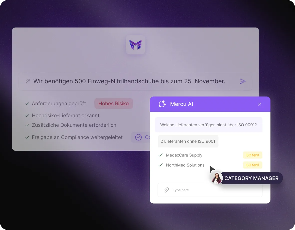Image resolution: width=295 pixels, height=230 pixels.
Task: Send the Nitrilhandschuhe request with arrow icon
Action: point(243,81)
